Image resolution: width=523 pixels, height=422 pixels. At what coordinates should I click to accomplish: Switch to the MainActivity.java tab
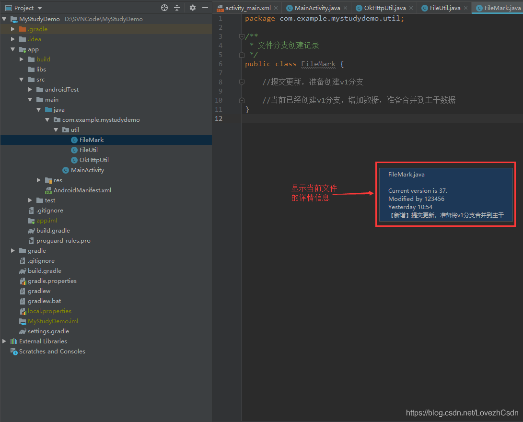(x=317, y=8)
